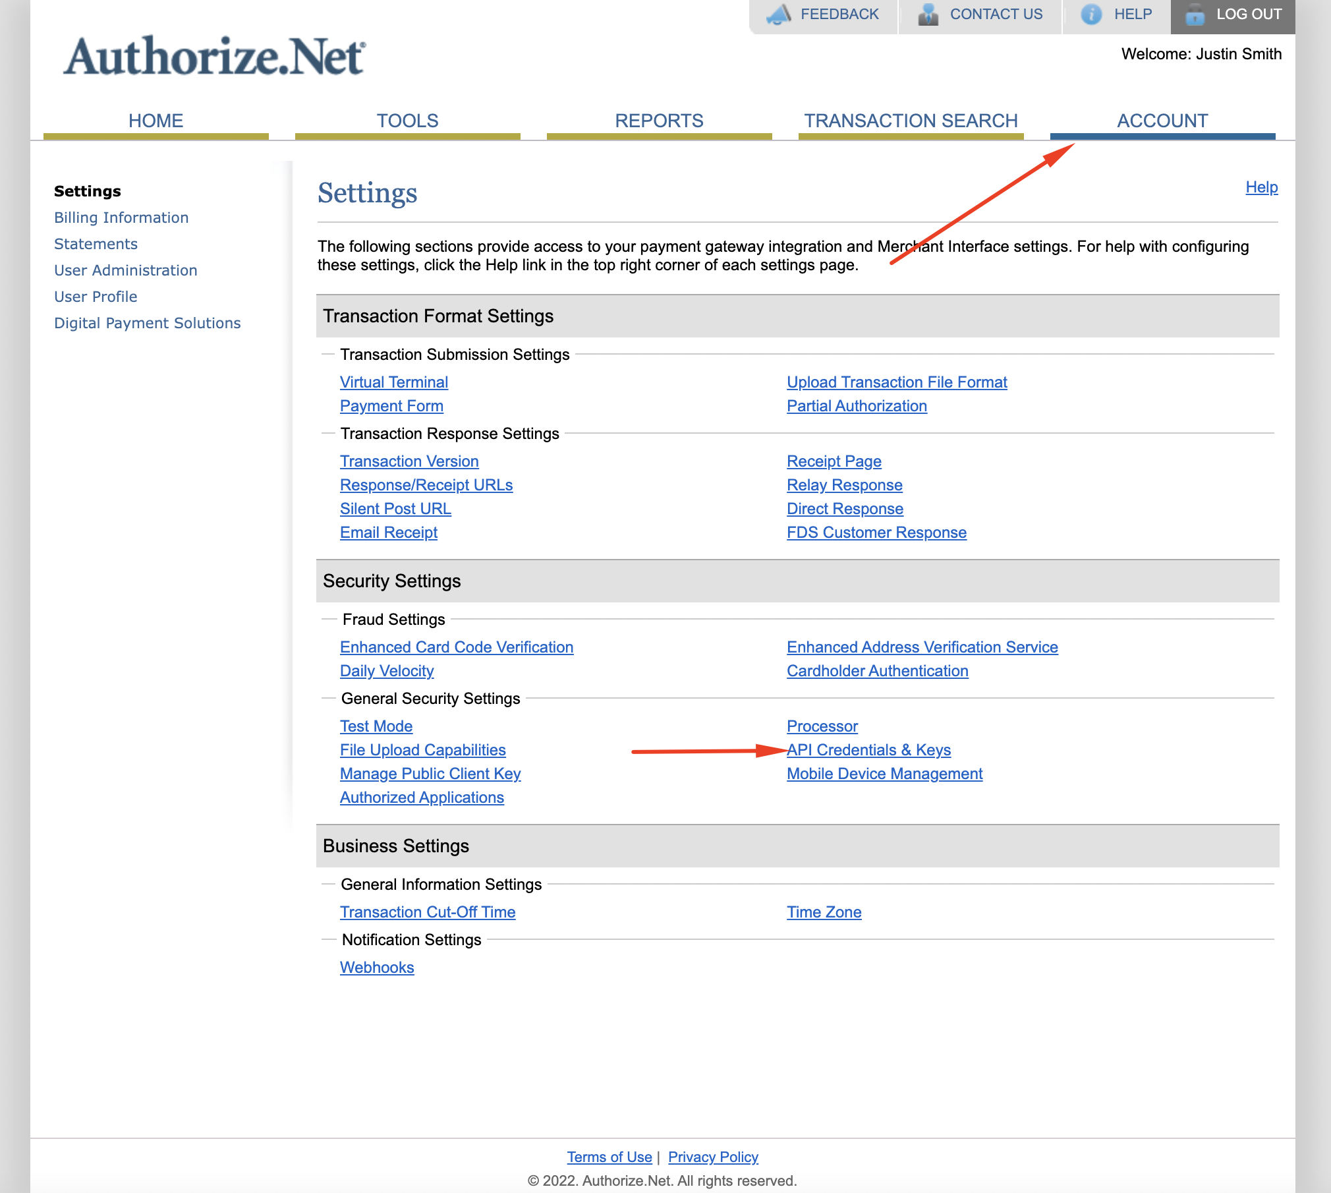Image resolution: width=1331 pixels, height=1193 pixels.
Task: Click the Virtual Terminal link
Action: click(x=393, y=382)
